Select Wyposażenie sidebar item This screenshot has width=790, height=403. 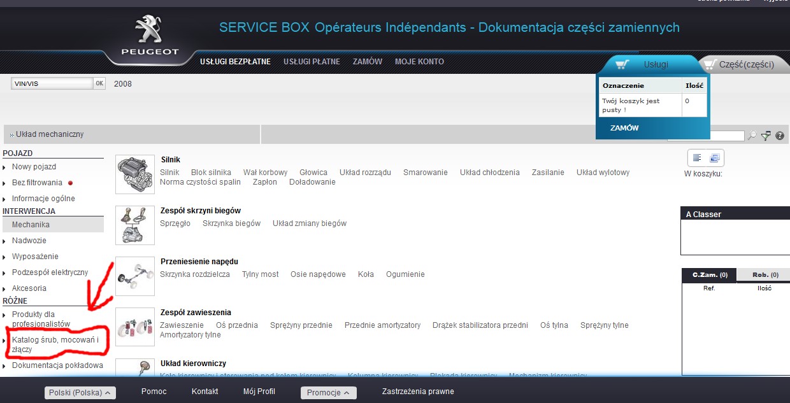[35, 257]
